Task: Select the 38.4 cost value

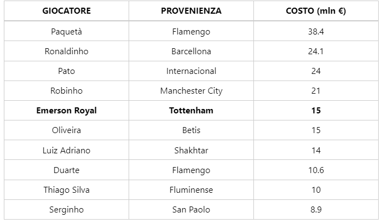Action: pos(316,31)
